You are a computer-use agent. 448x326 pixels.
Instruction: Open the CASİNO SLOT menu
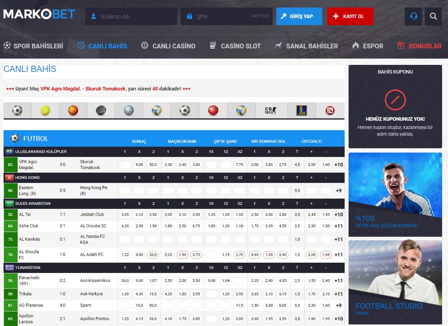click(235, 46)
